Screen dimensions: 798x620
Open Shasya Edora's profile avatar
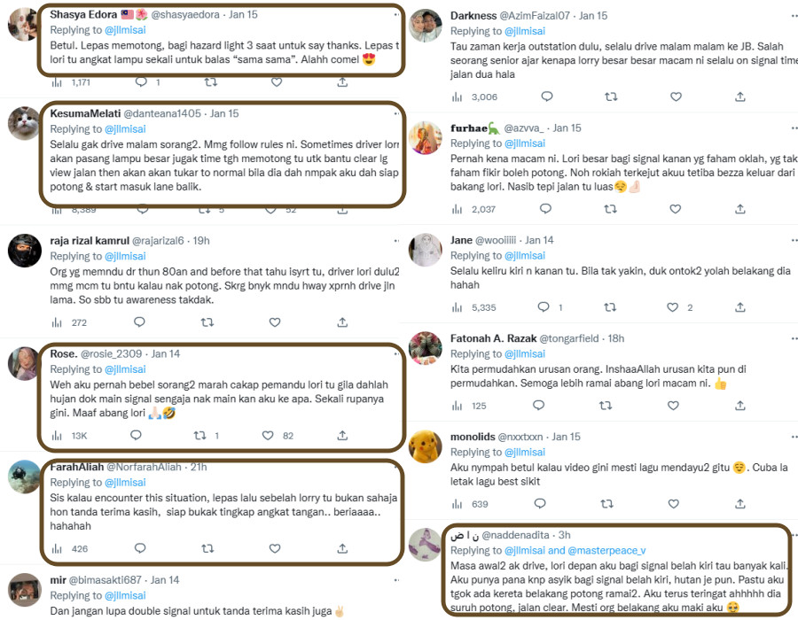click(x=22, y=25)
